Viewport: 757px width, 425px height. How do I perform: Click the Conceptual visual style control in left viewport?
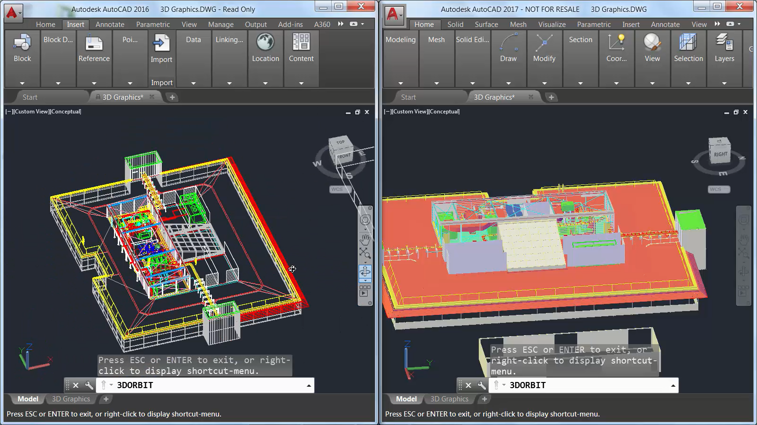[66, 112]
